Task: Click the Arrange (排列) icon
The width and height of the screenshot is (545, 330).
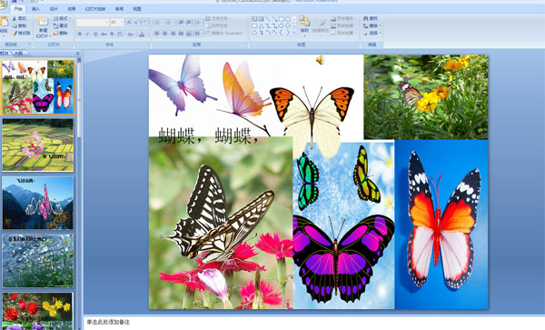Action: point(304,21)
